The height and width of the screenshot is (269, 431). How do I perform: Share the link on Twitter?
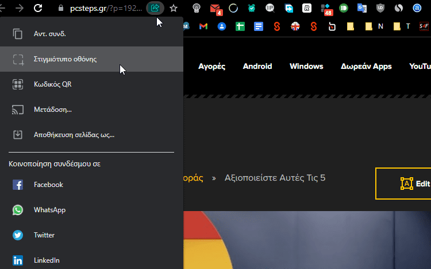[91, 235]
